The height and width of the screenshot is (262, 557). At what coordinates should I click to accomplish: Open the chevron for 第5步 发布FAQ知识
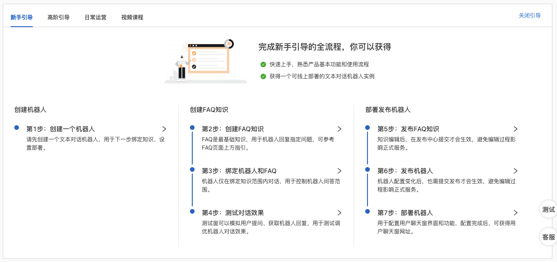tap(516, 129)
